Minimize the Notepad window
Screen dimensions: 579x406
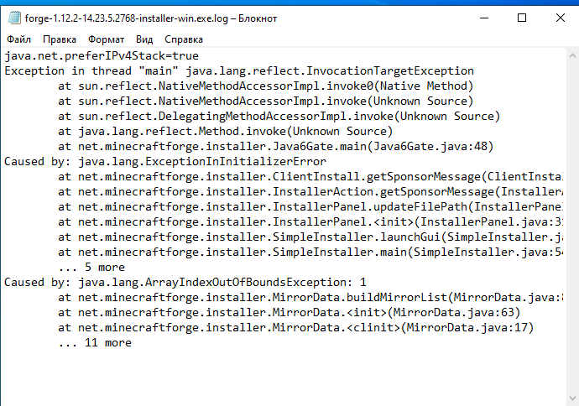coord(484,18)
